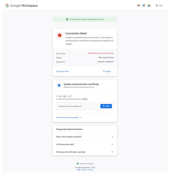The image size is (171, 176).
Task: Open the Privacy link in the footer
Action: 84,170
